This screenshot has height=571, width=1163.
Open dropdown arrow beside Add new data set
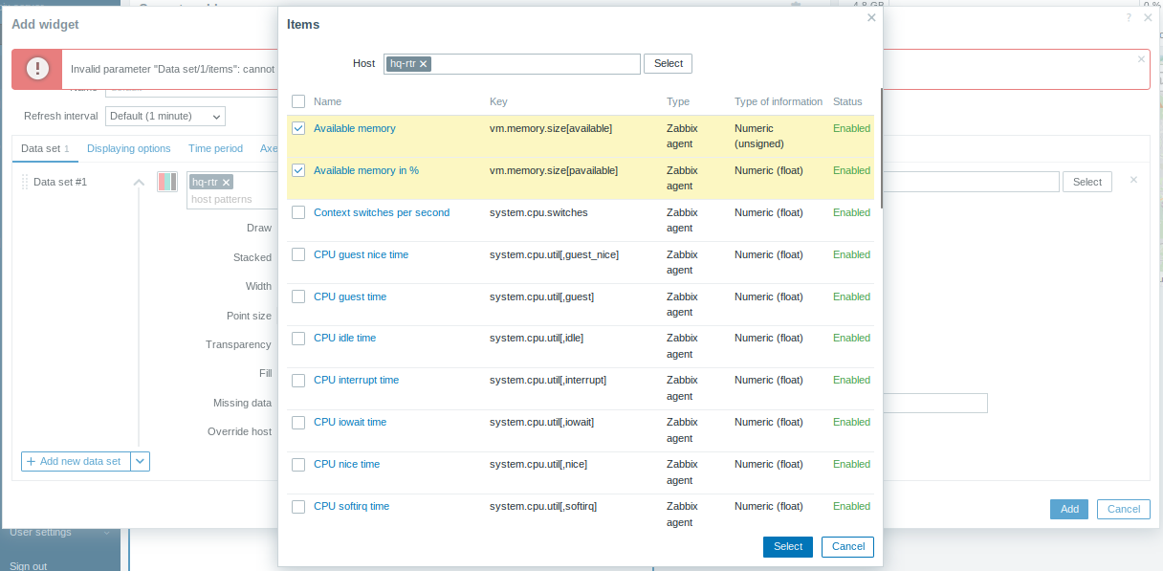141,461
